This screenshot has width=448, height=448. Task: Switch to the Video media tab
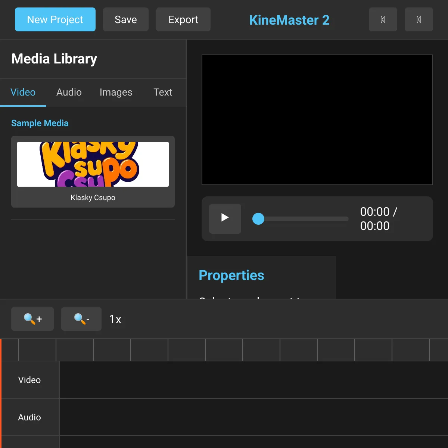tap(23, 92)
